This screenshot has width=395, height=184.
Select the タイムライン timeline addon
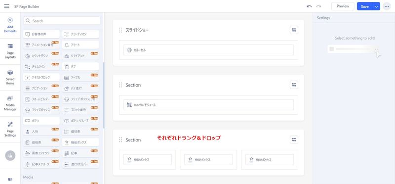click(x=41, y=66)
